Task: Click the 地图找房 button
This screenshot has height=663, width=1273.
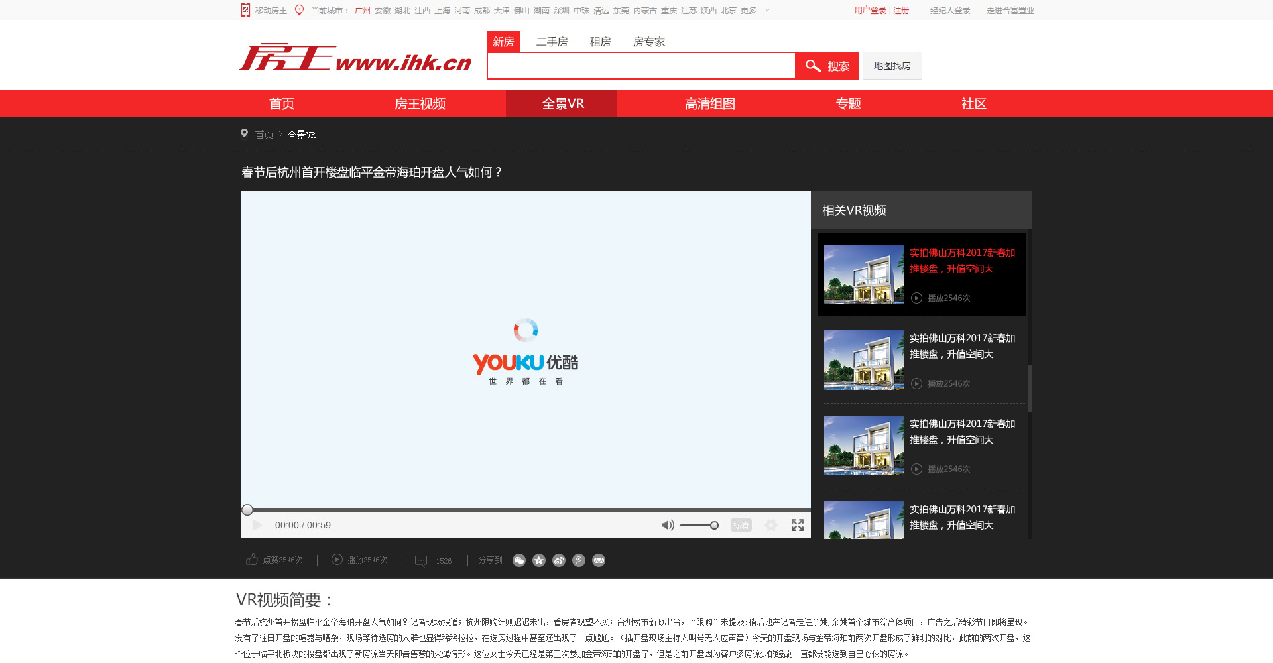Action: pyautogui.click(x=892, y=66)
